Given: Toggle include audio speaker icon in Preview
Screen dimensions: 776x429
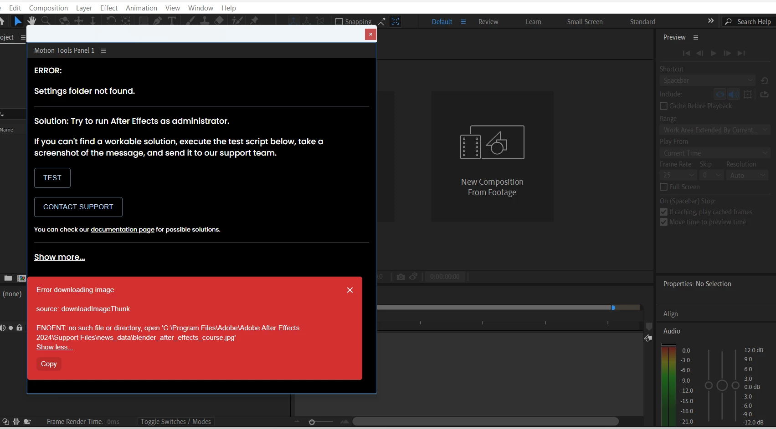Looking at the screenshot, I should coord(734,94).
